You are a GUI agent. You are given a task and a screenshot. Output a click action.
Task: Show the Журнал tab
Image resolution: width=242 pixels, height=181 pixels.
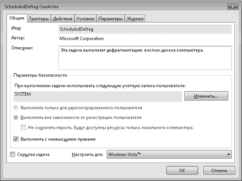pyautogui.click(x=134, y=19)
